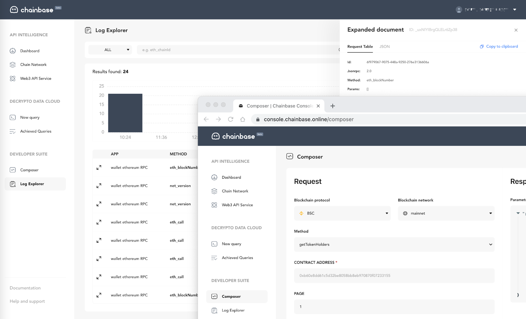Open a new browser tab with plus

click(332, 106)
